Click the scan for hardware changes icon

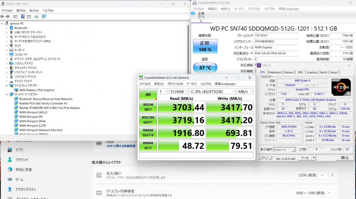click(36, 17)
